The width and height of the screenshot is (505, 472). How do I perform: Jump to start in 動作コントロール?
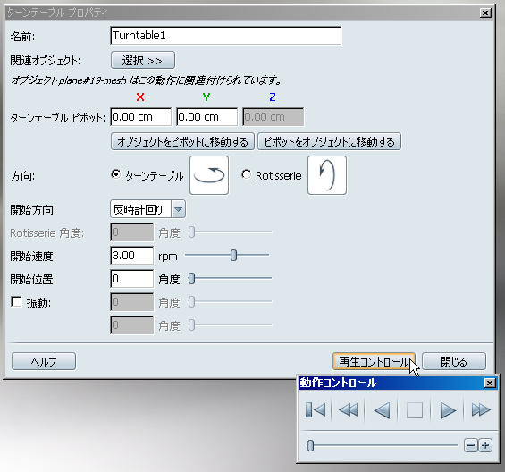click(x=316, y=410)
